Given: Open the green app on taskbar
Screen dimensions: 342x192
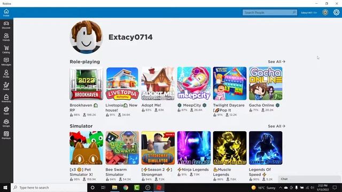Looking at the screenshot, I should 137,187.
